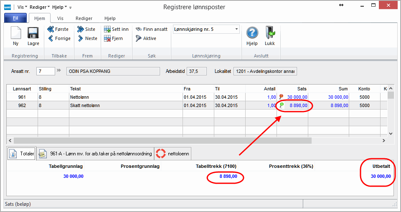Open the blue Fil menu
Viewport: 401px width, 212px height.
[15, 18]
